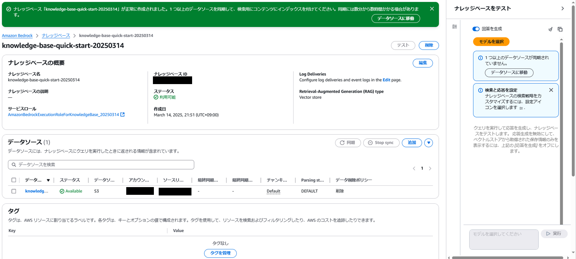Screen dimensions: 576x259
Task: Toggle the 回答を生成 switch
Action: coord(476,29)
